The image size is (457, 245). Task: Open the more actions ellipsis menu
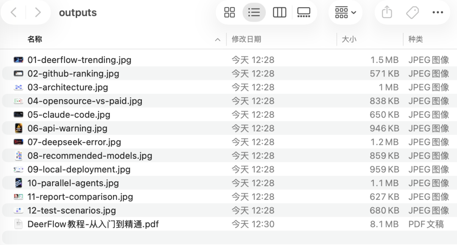coord(438,13)
